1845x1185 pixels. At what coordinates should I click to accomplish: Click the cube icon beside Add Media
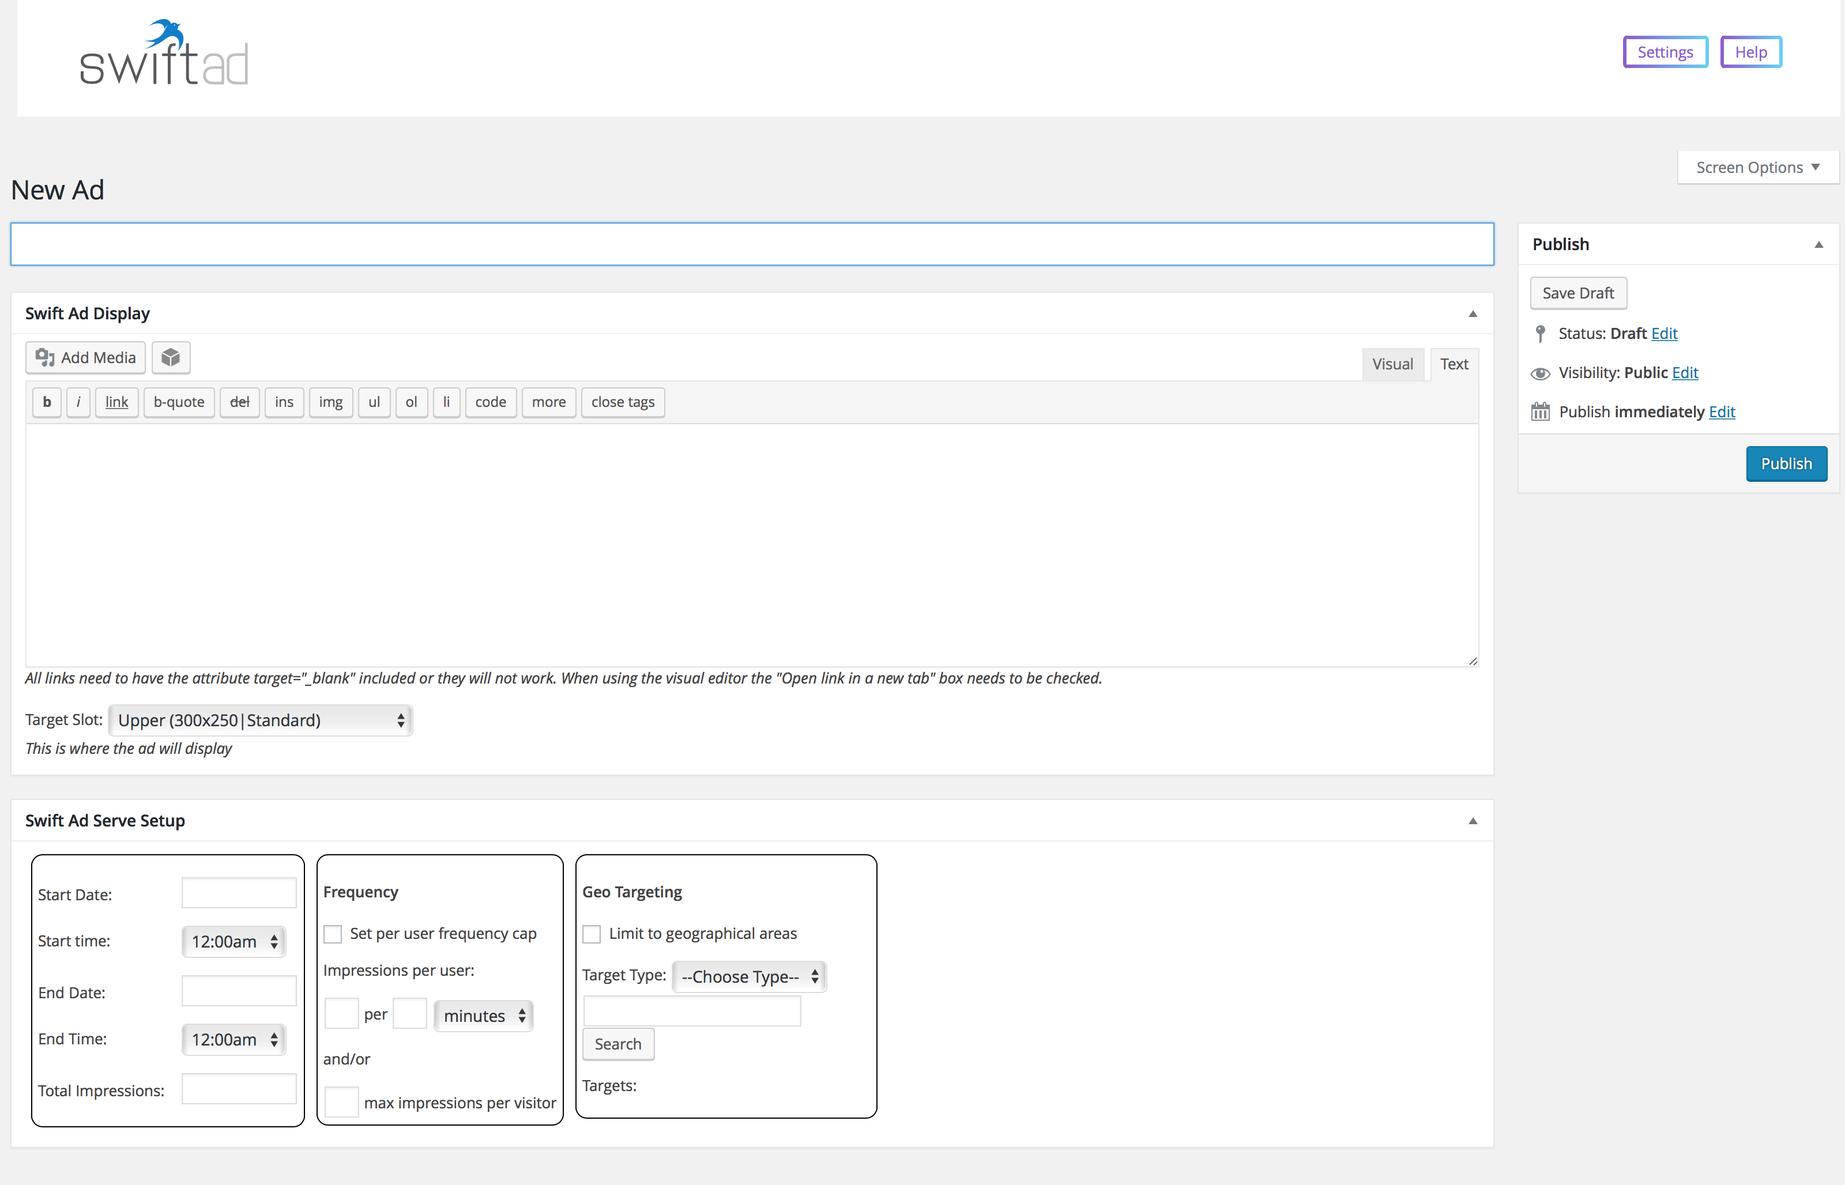coord(171,358)
